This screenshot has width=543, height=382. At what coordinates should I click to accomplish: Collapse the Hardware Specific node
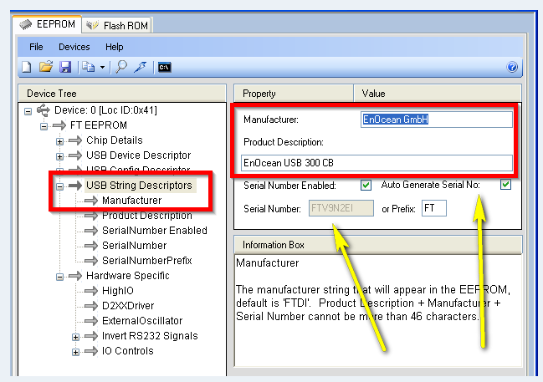click(59, 277)
